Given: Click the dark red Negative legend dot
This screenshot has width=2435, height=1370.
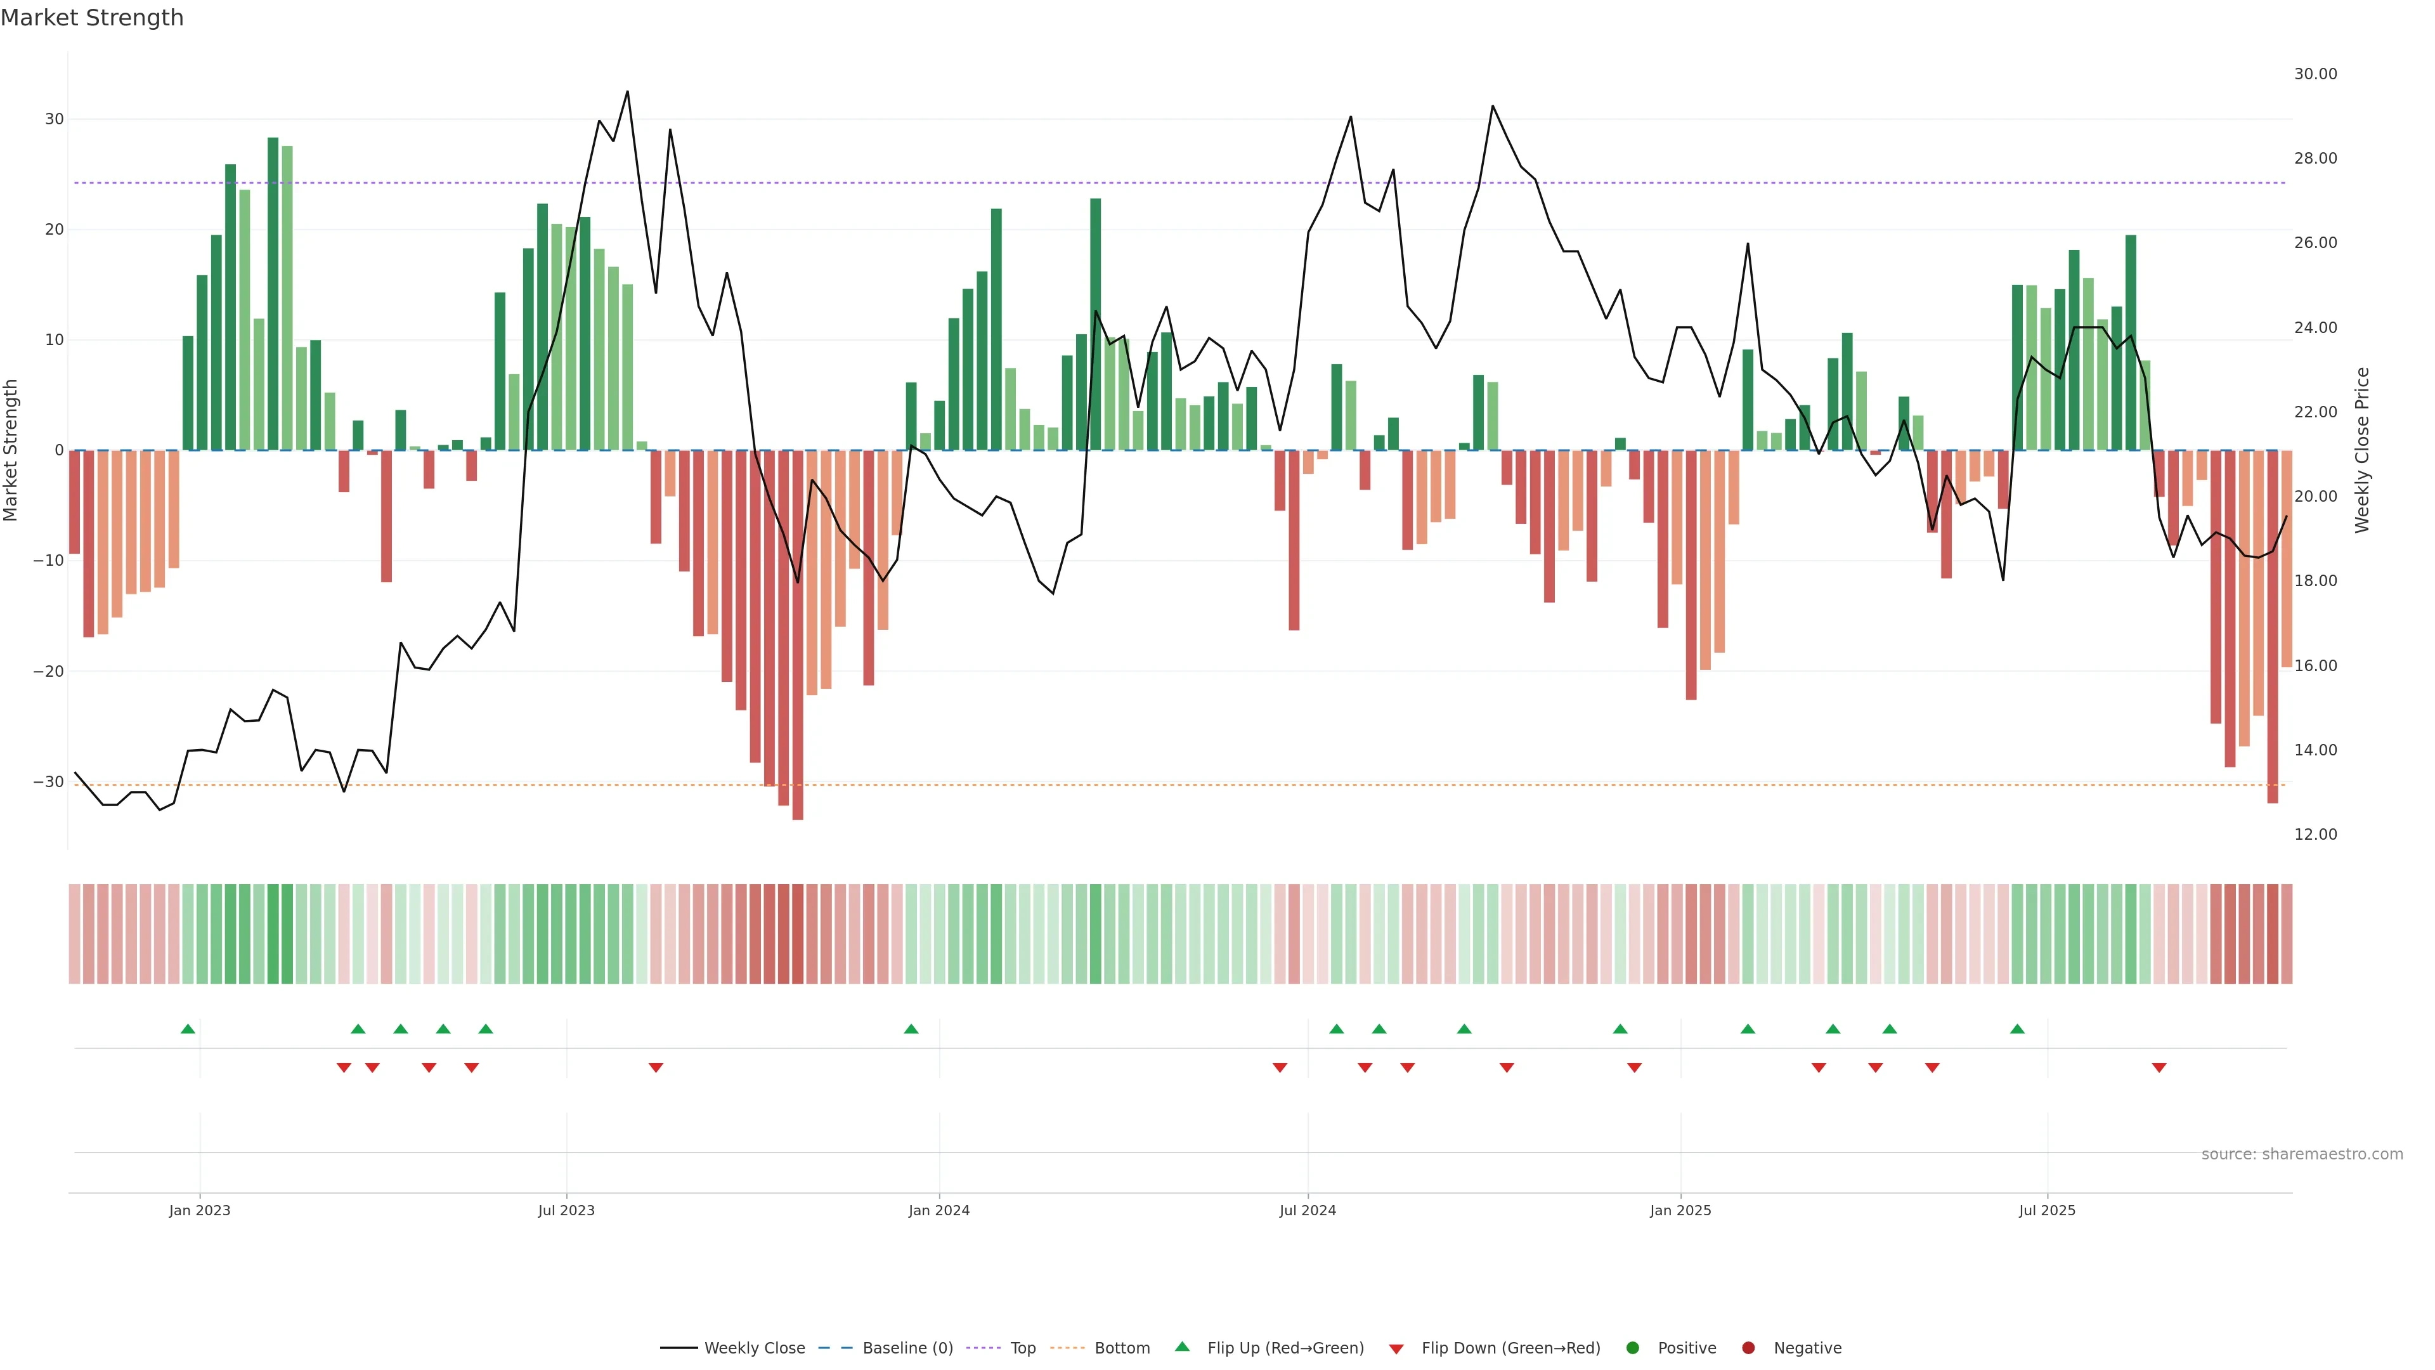Looking at the screenshot, I should pos(1748,1347).
